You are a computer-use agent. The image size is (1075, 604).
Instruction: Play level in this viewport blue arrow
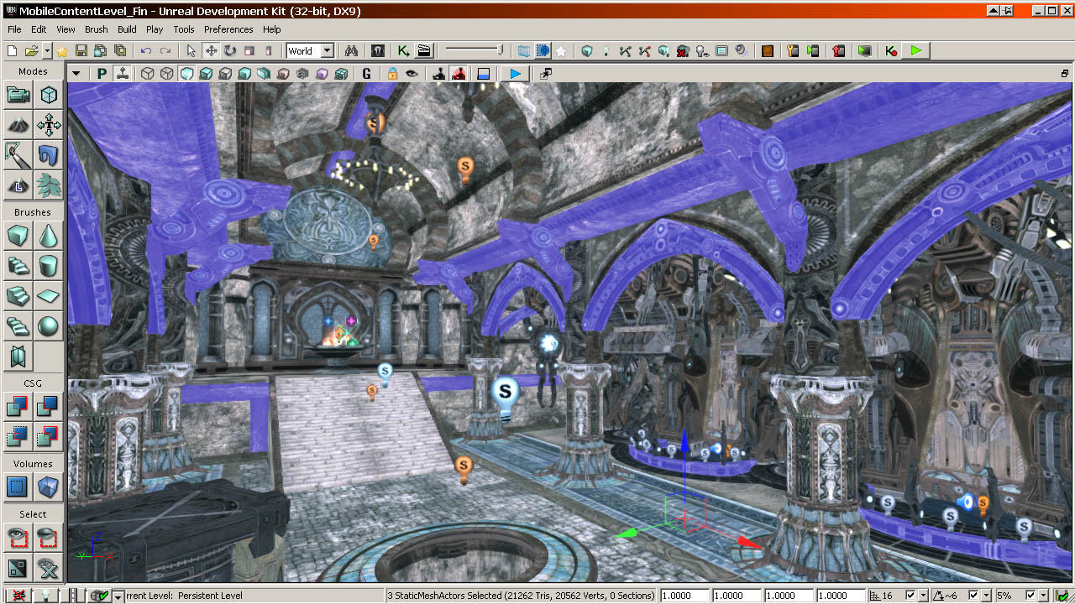click(515, 74)
